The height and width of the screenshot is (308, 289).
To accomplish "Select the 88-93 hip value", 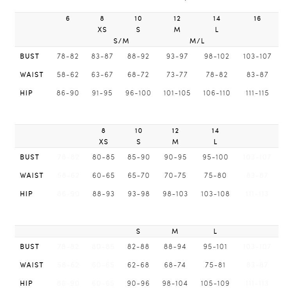I will tap(103, 194).
